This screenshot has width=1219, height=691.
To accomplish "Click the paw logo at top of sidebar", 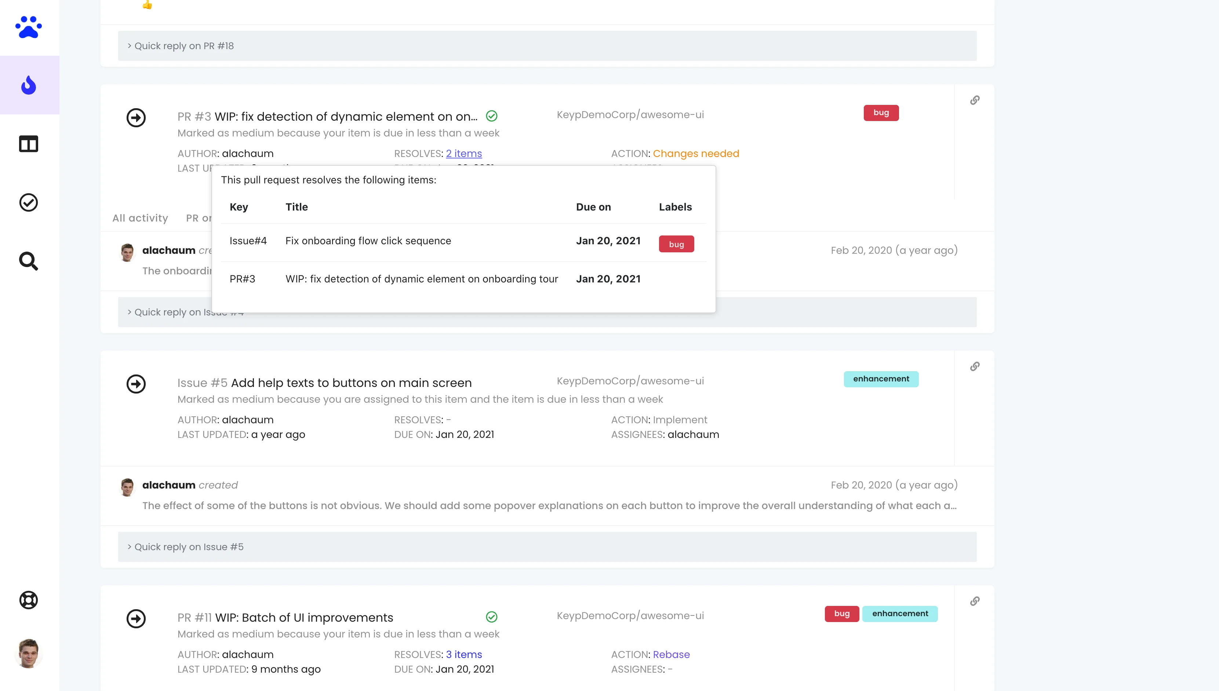I will pyautogui.click(x=29, y=27).
